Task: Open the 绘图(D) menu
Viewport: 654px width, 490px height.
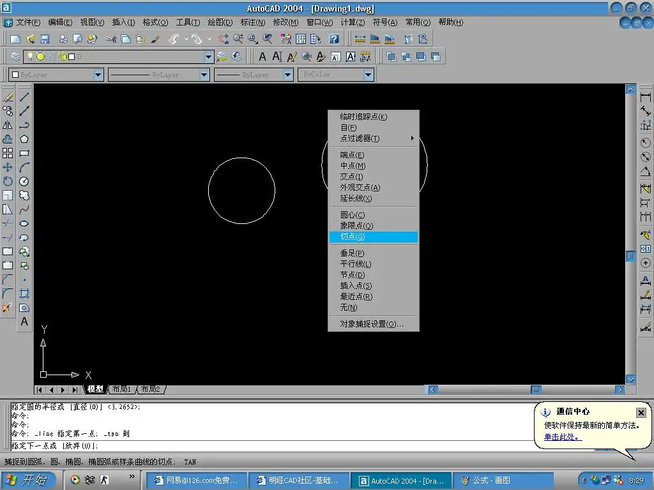Action: click(x=220, y=22)
